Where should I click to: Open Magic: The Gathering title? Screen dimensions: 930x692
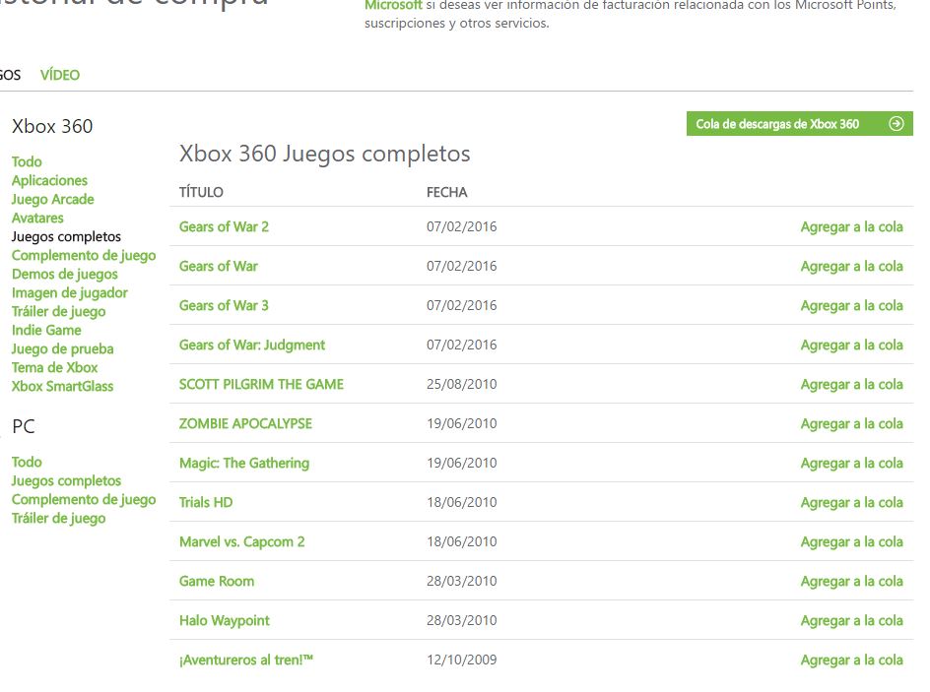244,464
